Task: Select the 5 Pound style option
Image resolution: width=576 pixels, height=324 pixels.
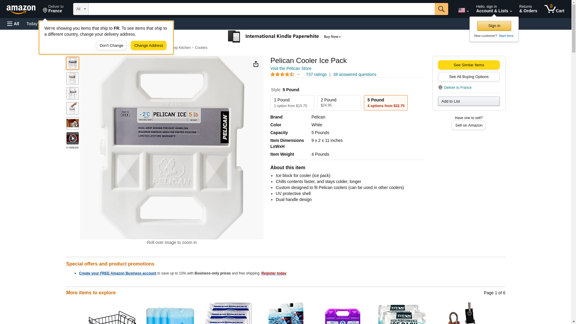Action: [x=385, y=103]
